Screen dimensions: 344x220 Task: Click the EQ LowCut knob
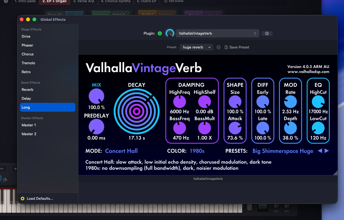click(318, 128)
